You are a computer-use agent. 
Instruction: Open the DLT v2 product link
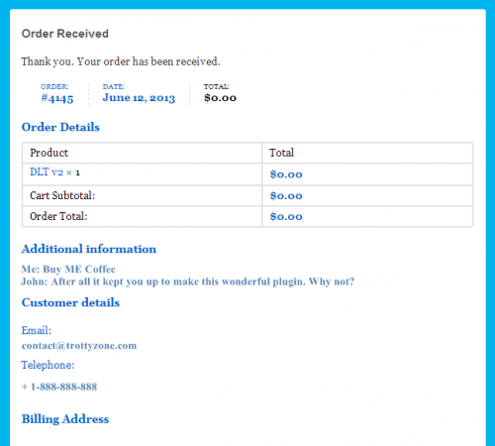[x=47, y=172]
